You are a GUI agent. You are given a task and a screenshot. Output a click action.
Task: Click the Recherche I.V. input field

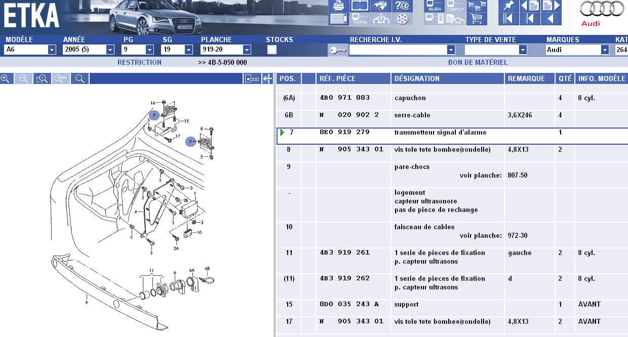pyautogui.click(x=398, y=50)
